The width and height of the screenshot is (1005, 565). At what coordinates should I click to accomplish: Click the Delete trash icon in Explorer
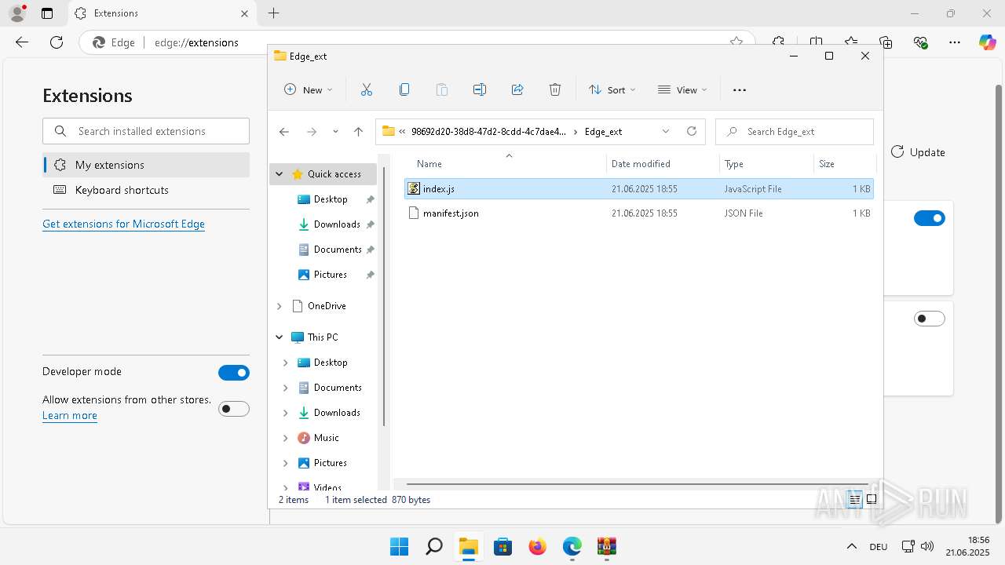coord(555,89)
